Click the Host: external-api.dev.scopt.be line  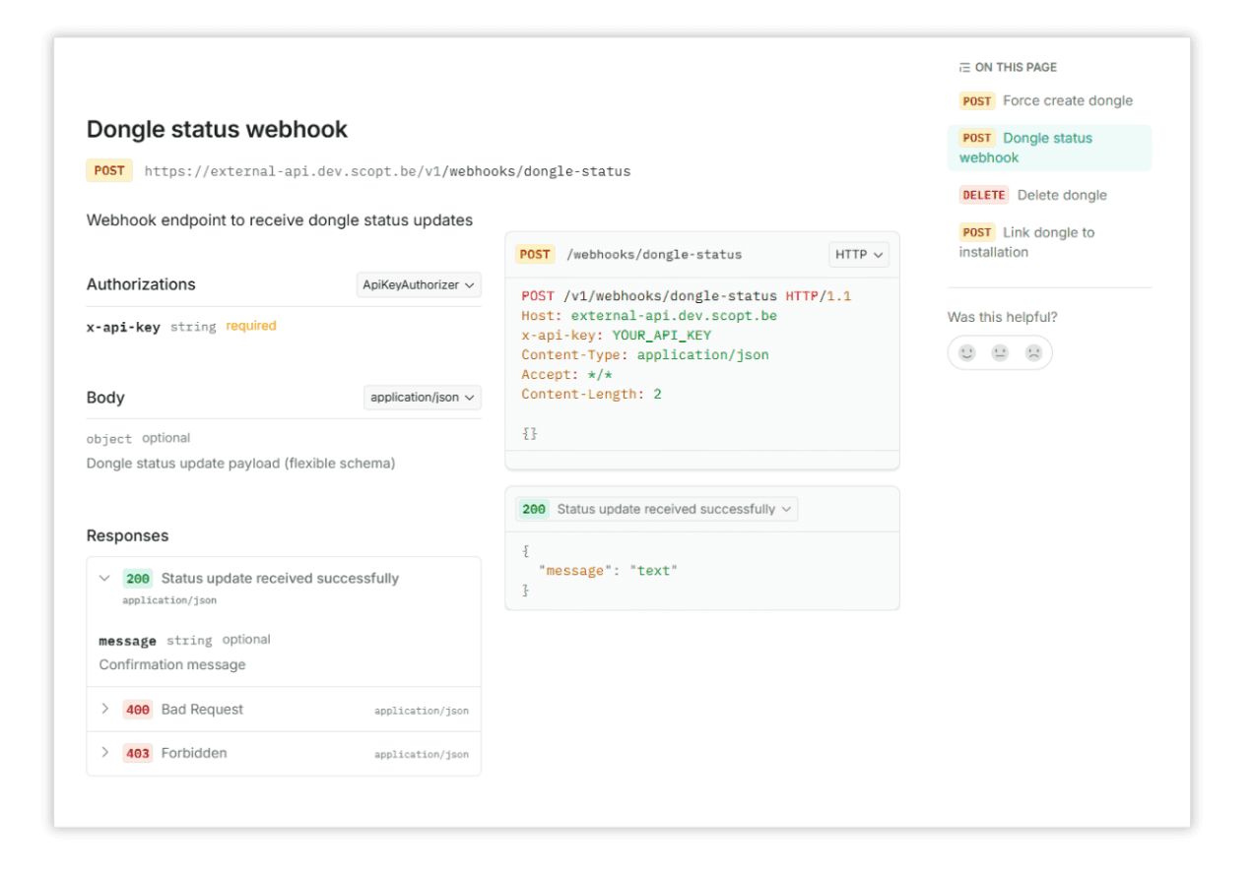click(649, 316)
